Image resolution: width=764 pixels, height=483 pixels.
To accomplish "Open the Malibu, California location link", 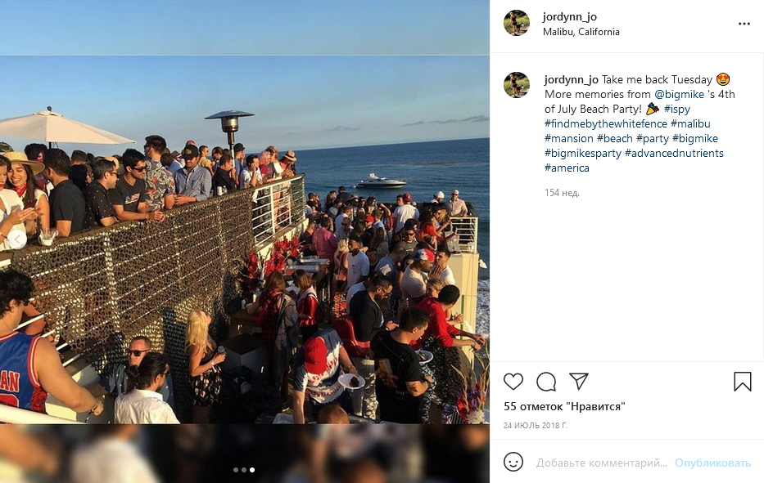I will point(581,32).
